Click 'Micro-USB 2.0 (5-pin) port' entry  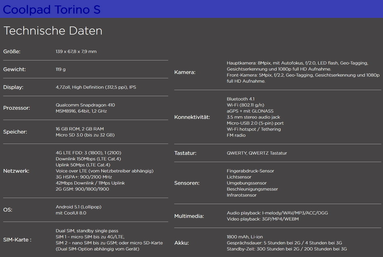pyautogui.click(x=255, y=123)
